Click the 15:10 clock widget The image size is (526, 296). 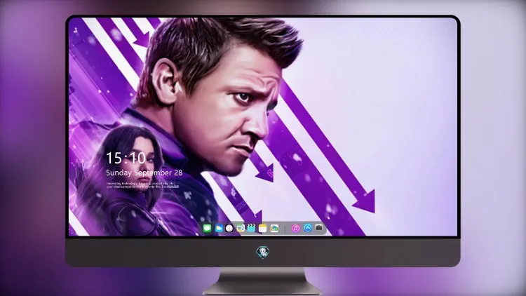click(x=126, y=158)
